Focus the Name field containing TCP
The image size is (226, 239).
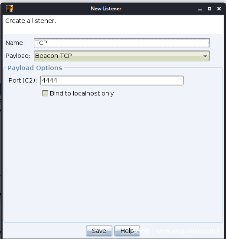pos(121,43)
